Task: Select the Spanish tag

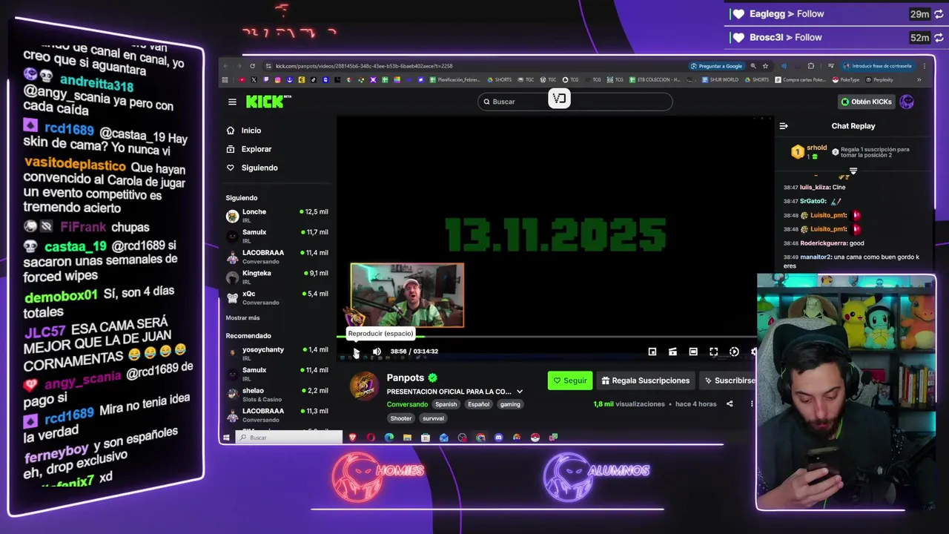Action: [x=446, y=404]
